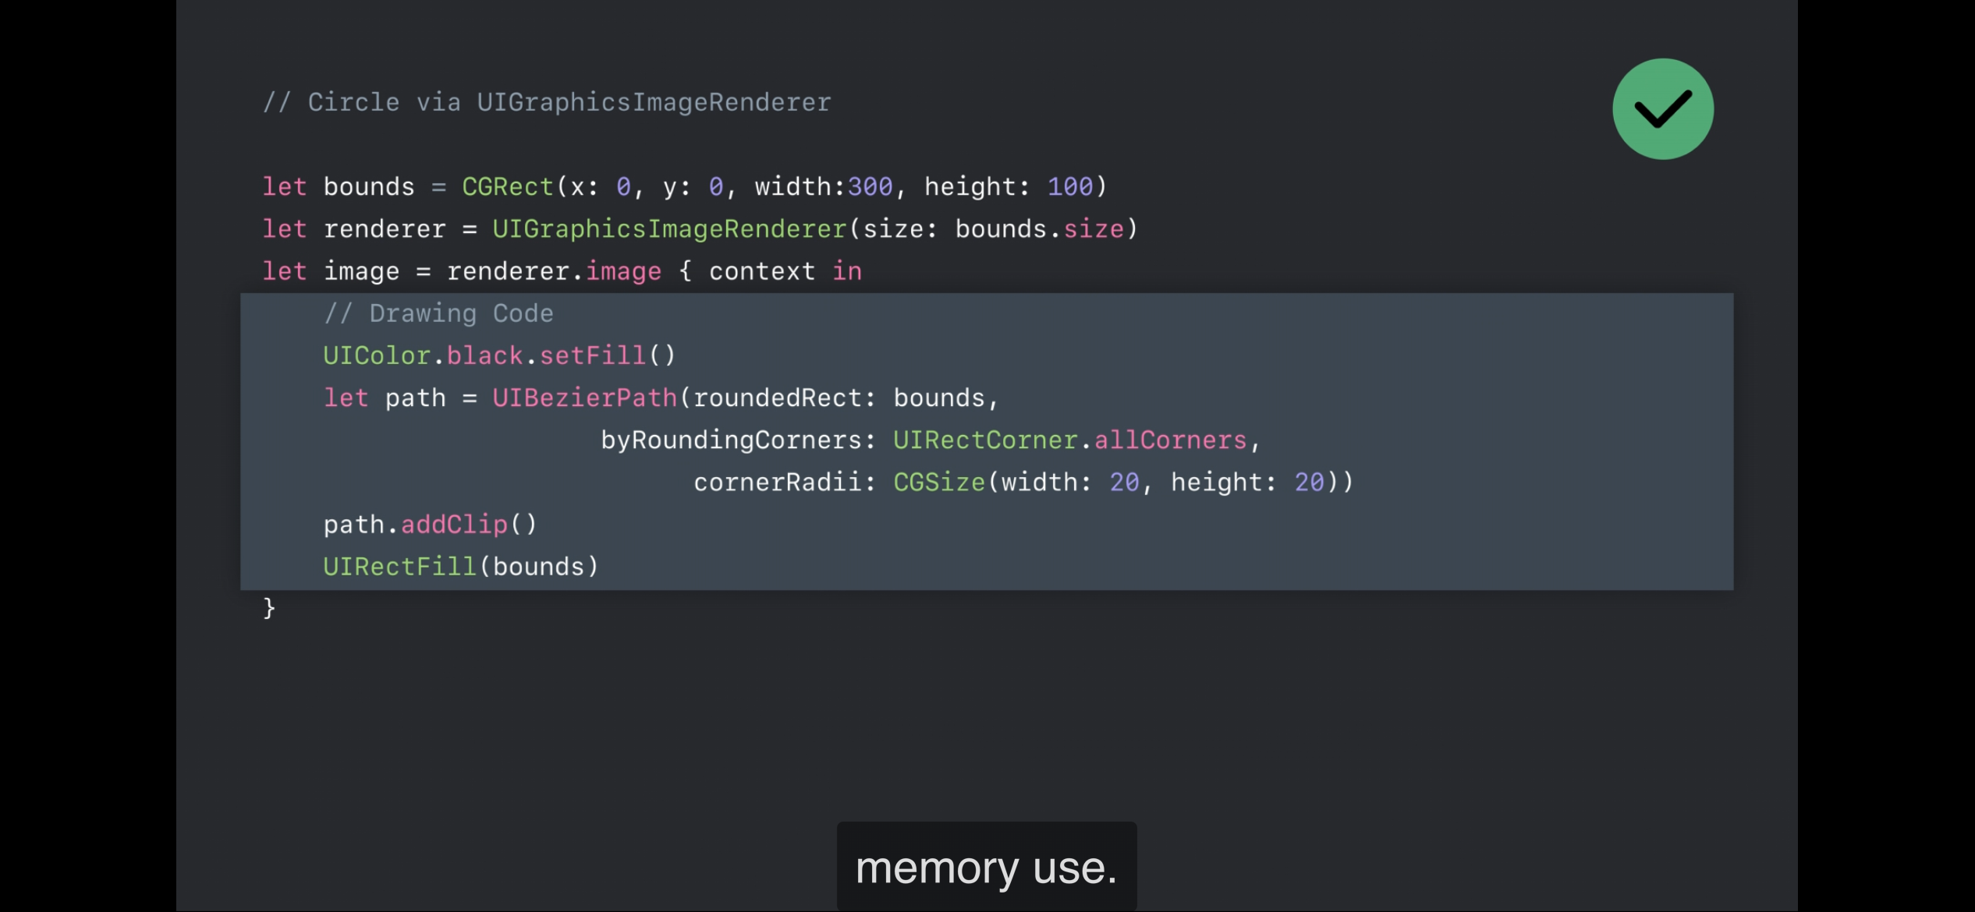Click 'UIRectCorner.allCorners' value
This screenshot has height=912, width=1975.
point(1069,440)
